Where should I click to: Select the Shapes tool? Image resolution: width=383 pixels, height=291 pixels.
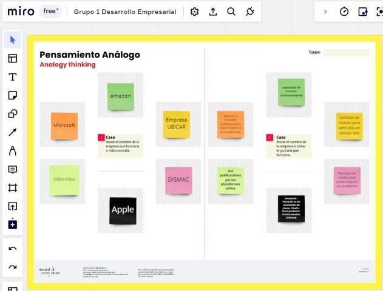coord(13,114)
